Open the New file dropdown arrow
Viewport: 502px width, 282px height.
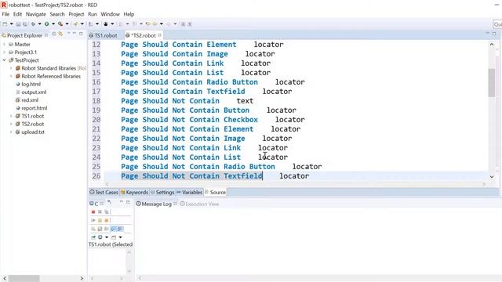pyautogui.click(x=11, y=24)
